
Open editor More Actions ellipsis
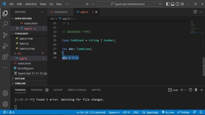pos(201,12)
